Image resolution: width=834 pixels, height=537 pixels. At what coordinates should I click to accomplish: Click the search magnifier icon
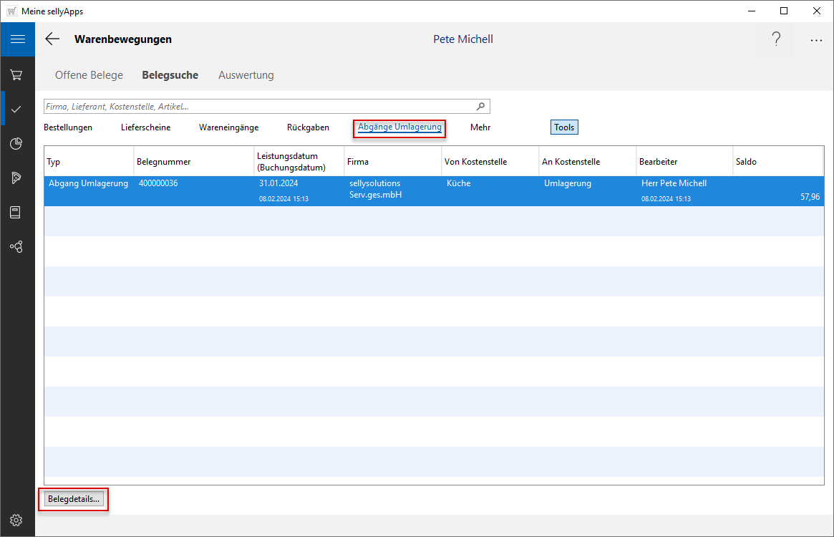(481, 107)
